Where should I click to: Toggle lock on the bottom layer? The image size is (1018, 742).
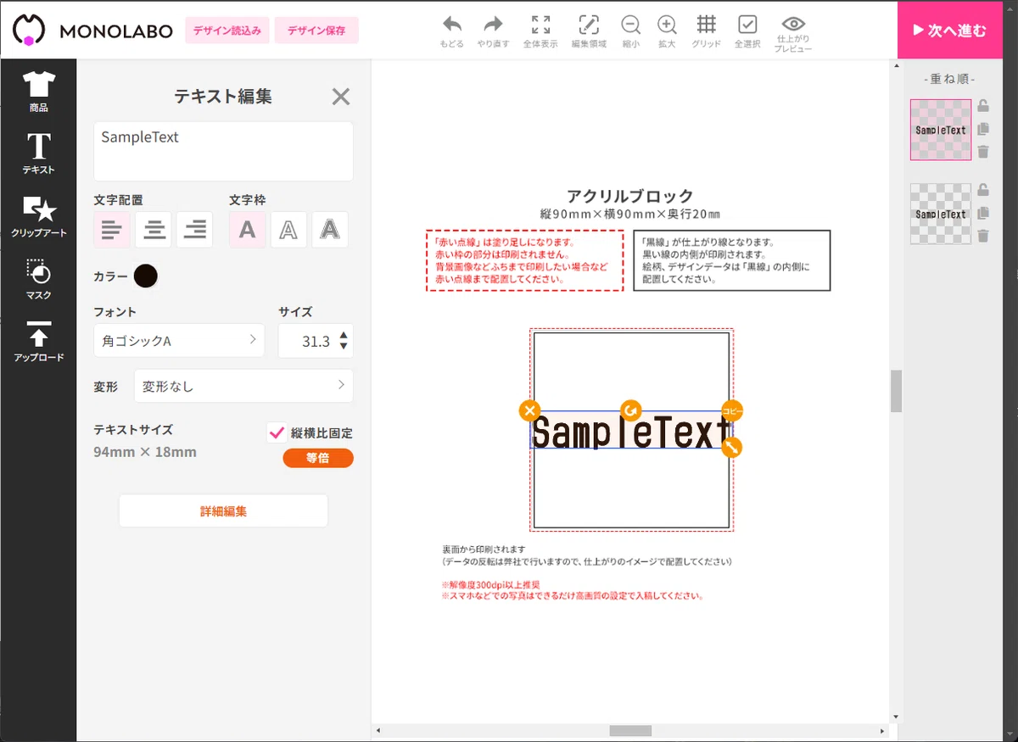pos(983,190)
